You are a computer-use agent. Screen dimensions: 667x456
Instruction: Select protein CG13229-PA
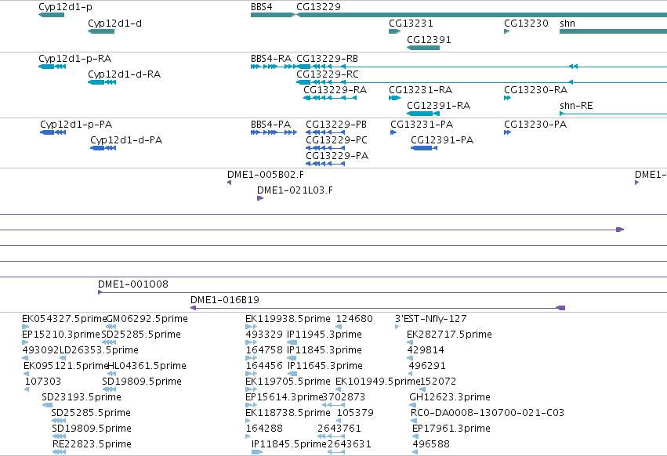(x=325, y=164)
